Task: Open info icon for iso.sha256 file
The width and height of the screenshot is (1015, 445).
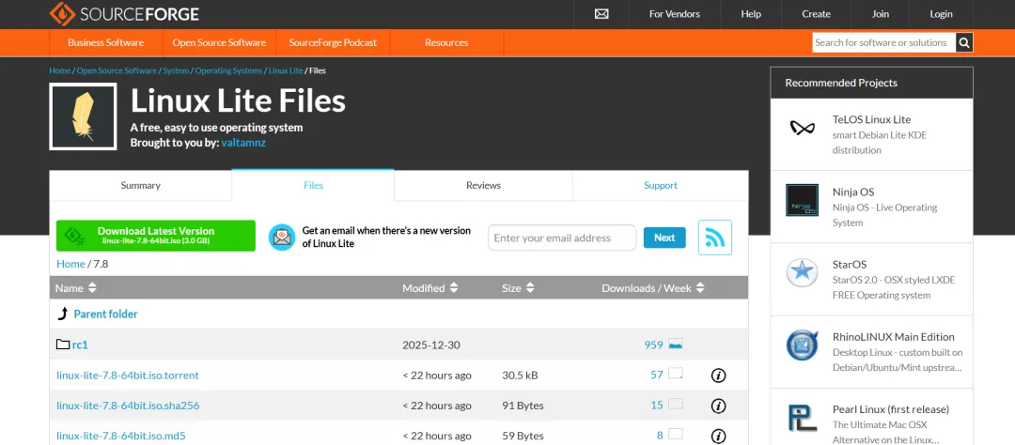Action: pos(718,406)
